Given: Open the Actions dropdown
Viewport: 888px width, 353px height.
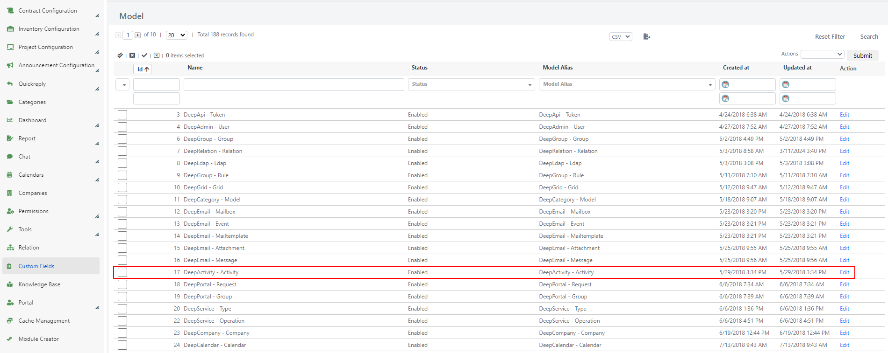Looking at the screenshot, I should coord(823,55).
